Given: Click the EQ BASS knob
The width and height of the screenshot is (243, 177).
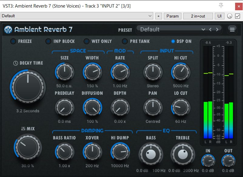Looking at the screenshot, I should (x=151, y=154).
